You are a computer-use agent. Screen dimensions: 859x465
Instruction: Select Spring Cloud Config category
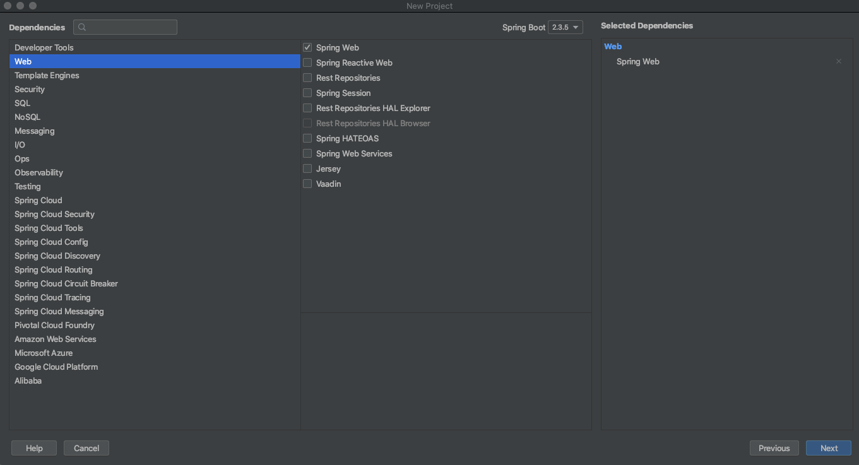[155, 242]
